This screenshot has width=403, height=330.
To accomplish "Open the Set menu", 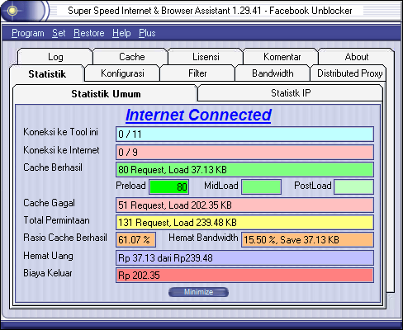I will coord(59,33).
